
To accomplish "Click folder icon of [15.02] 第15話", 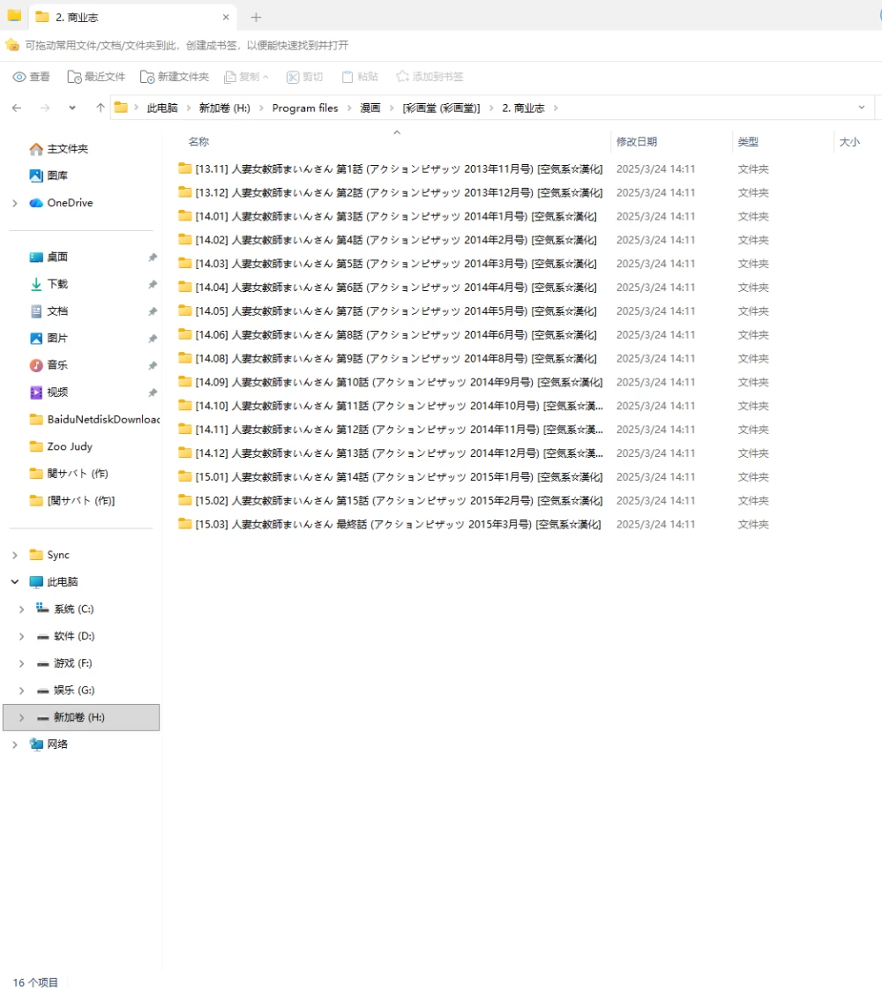I will pyautogui.click(x=184, y=500).
